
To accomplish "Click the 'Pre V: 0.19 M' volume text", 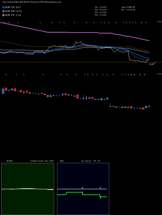I will 128,10.
